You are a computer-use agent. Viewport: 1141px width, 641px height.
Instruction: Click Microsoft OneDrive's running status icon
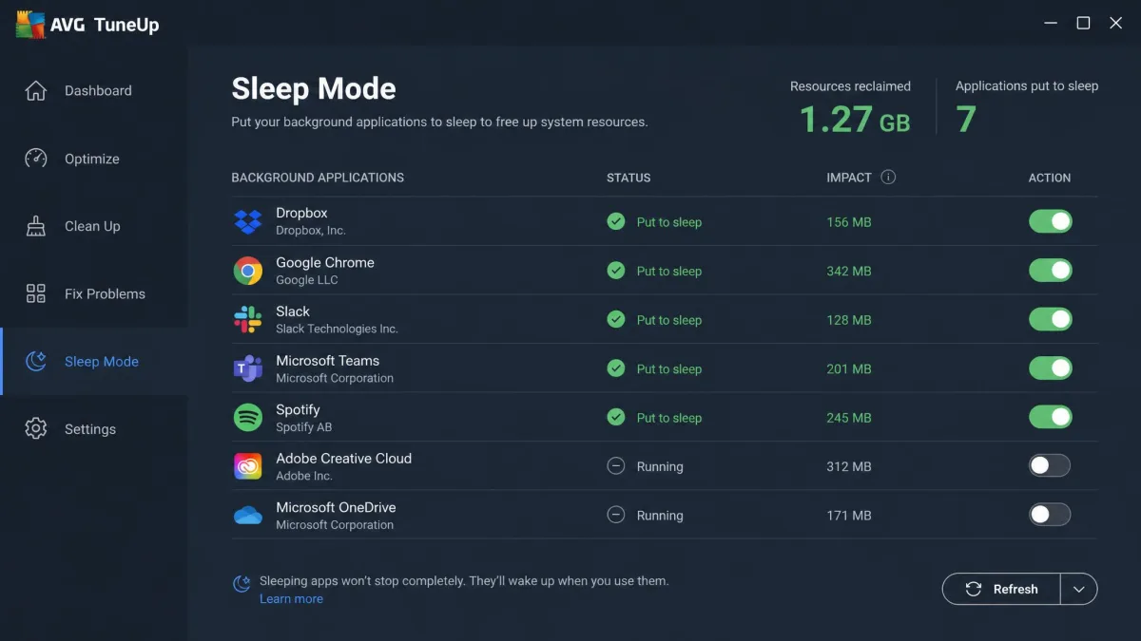click(x=616, y=515)
